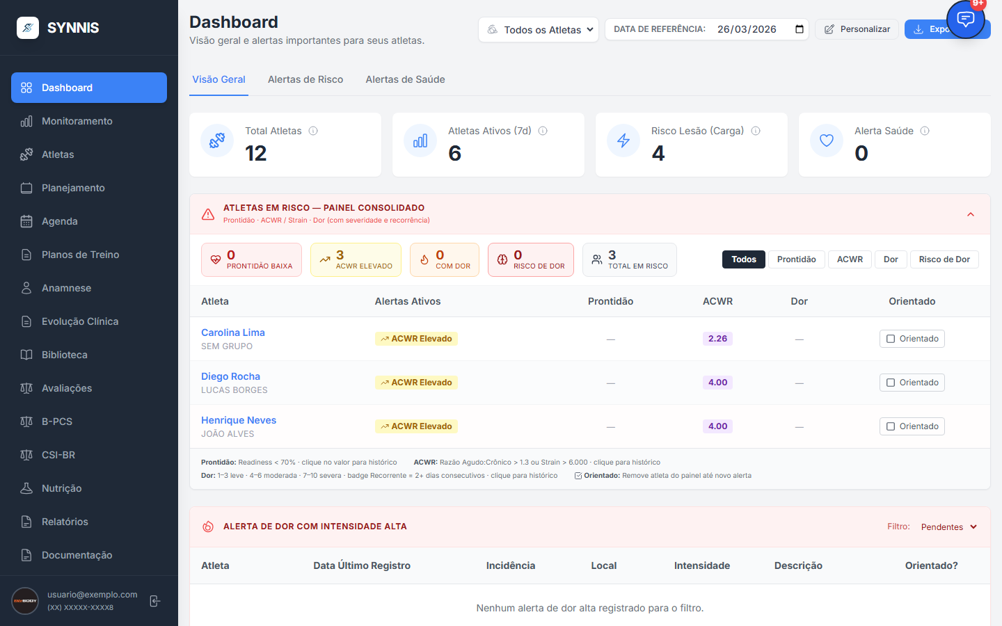This screenshot has width=1002, height=626.
Task: Select the Dor filter button
Action: (x=891, y=259)
